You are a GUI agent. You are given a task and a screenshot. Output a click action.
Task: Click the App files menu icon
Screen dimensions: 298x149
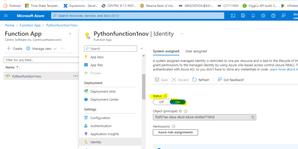(x=86, y=65)
